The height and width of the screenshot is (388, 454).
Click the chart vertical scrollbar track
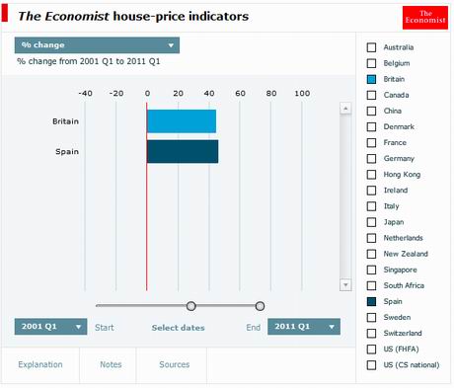(345, 196)
